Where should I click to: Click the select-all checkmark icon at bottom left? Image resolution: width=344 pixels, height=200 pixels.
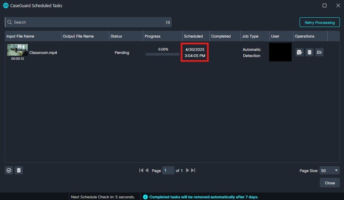pyautogui.click(x=9, y=170)
